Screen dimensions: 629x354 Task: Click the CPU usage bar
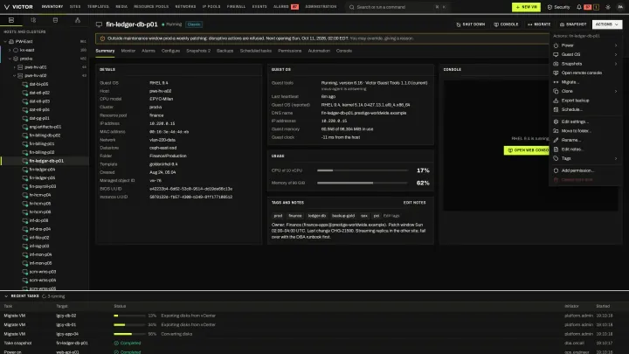coord(363,170)
